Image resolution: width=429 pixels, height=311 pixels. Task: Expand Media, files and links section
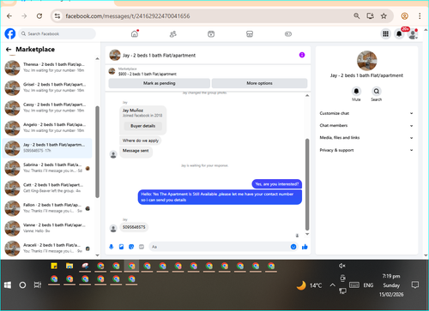[366, 138]
